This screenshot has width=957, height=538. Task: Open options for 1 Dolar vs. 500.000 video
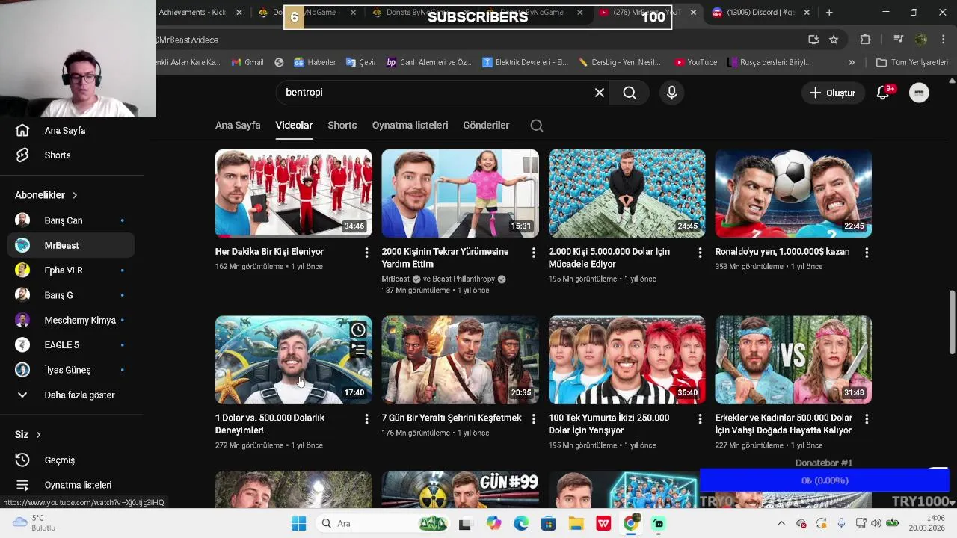point(366,419)
